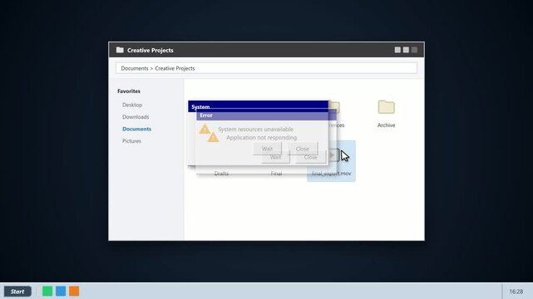
Task: Click the Documents > Creative Projects address bar
Action: 266,68
